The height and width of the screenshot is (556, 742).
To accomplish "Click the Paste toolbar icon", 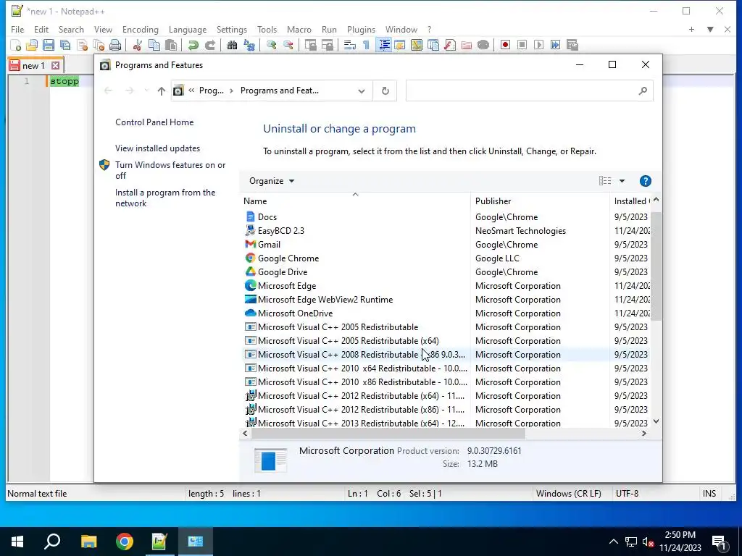I will pos(171,46).
